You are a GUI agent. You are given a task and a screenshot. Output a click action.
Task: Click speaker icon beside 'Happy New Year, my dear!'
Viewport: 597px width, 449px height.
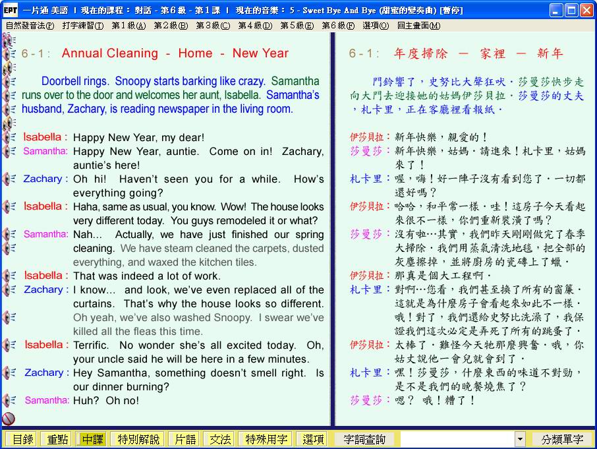9,137
